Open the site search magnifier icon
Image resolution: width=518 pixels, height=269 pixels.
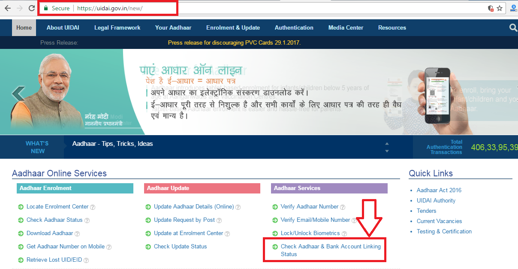pos(513,27)
